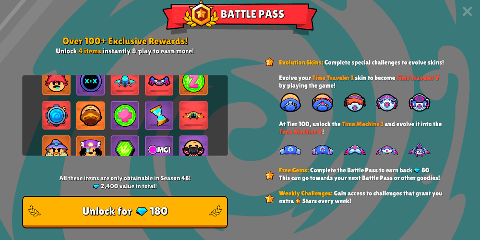The width and height of the screenshot is (480, 240).
Task: View the Time Machine I vehicle
Action: click(x=290, y=150)
